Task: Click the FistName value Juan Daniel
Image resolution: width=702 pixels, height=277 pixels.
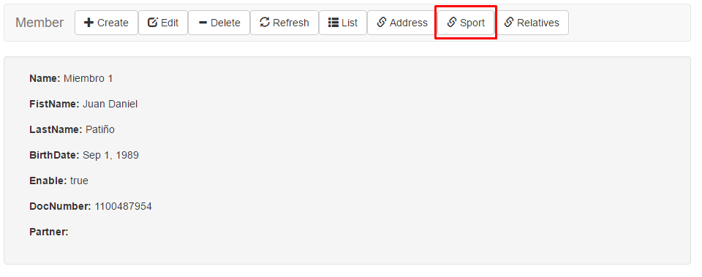Action: [110, 104]
